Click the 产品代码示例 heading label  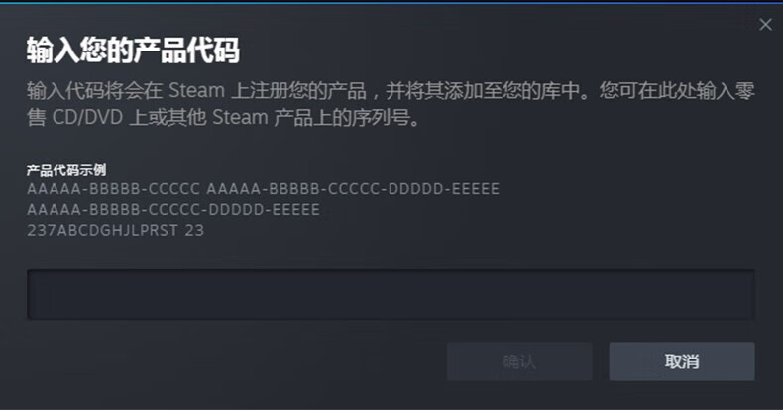[66, 170]
